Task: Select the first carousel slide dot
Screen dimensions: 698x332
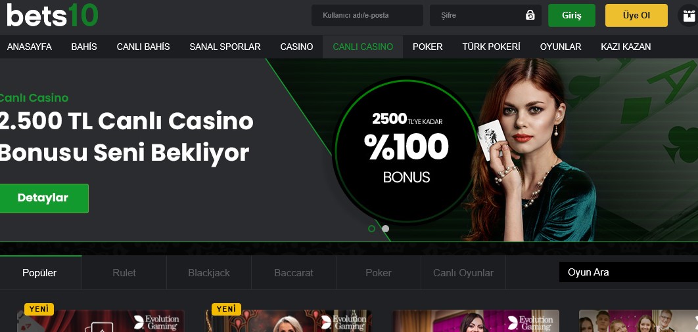Action: [x=372, y=228]
